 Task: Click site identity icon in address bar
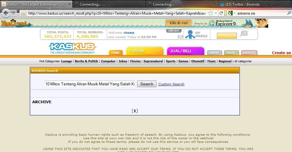(x=23, y=13)
